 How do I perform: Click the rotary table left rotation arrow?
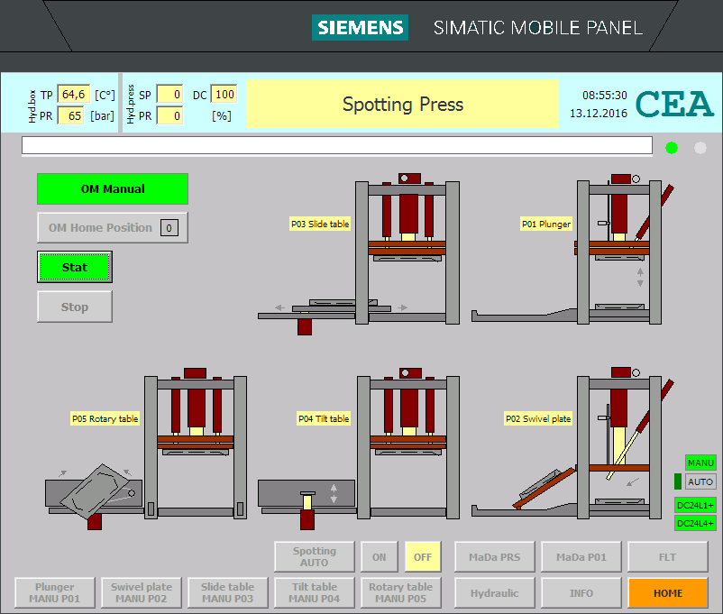pyautogui.click(x=63, y=472)
